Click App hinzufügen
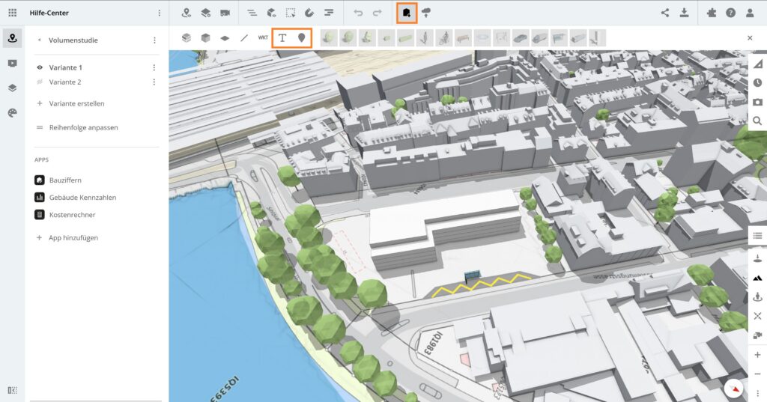This screenshot has width=767, height=402. point(73,238)
